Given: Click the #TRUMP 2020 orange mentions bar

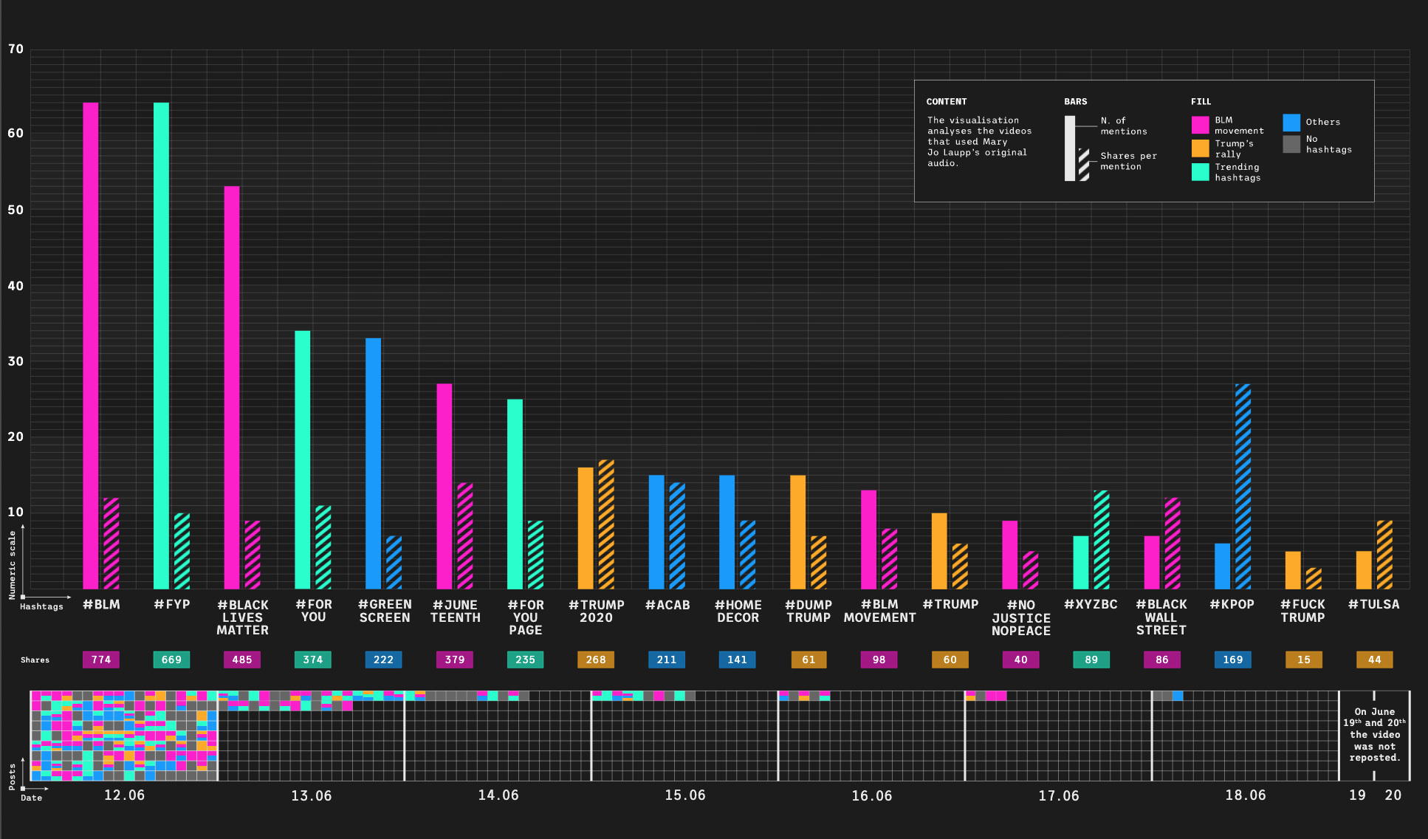Looking at the screenshot, I should [x=585, y=527].
